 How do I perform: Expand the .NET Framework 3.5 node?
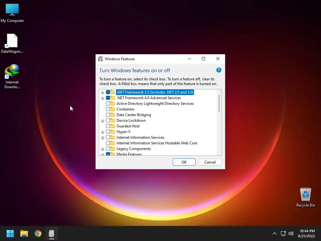pos(103,93)
